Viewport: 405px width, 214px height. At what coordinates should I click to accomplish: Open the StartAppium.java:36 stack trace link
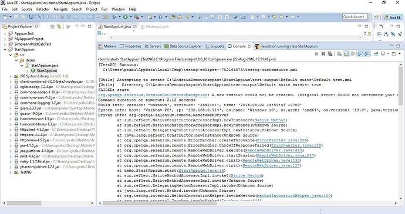(201, 171)
